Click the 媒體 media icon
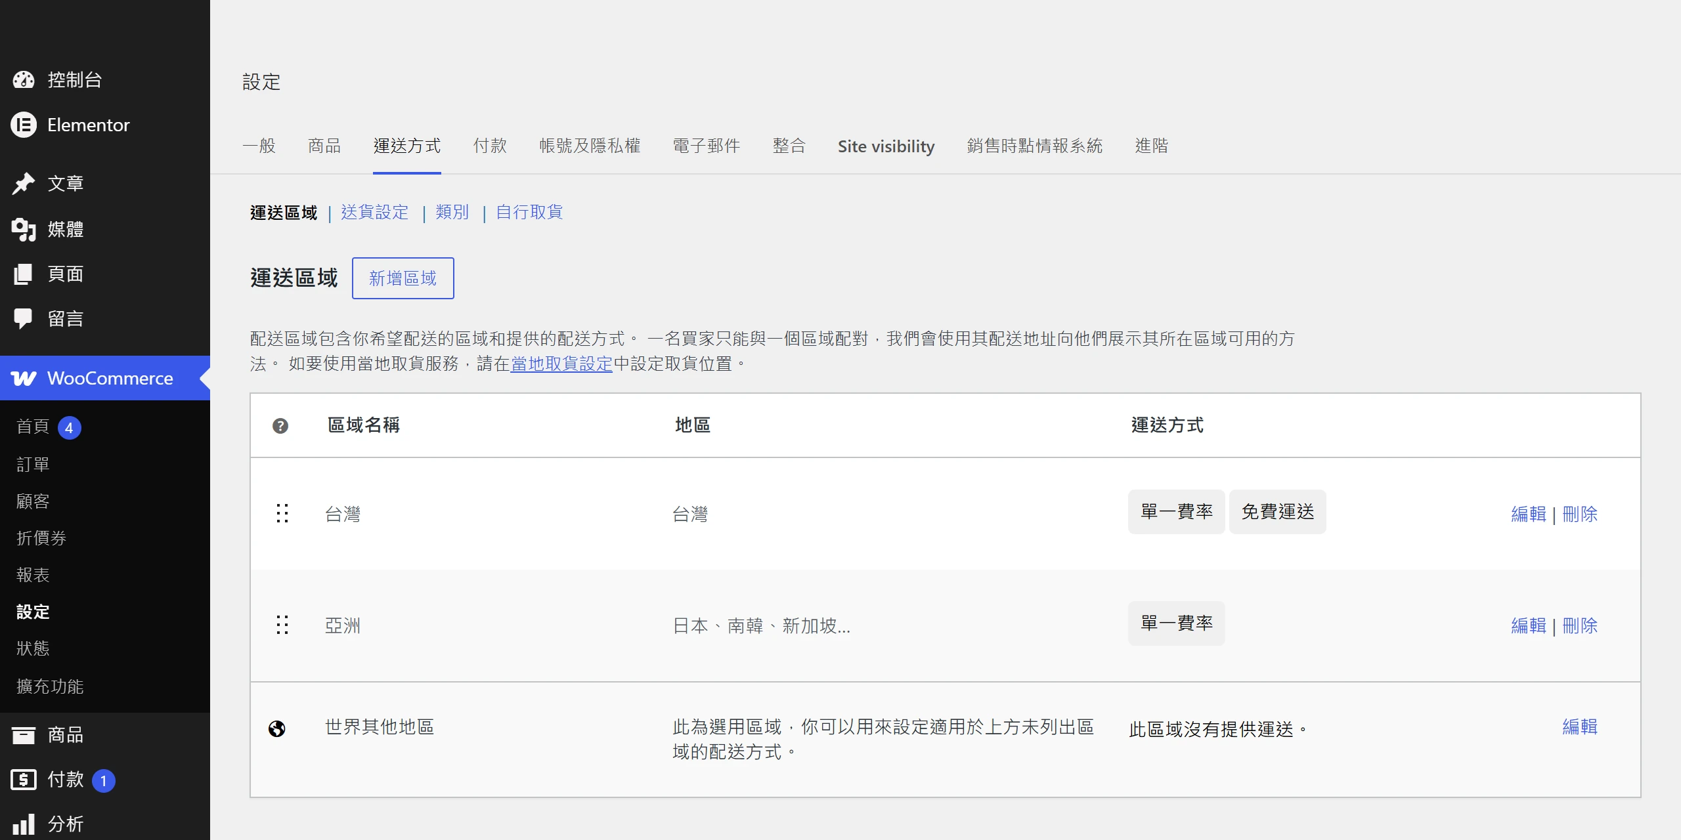Viewport: 1681px width, 840px height. click(24, 230)
